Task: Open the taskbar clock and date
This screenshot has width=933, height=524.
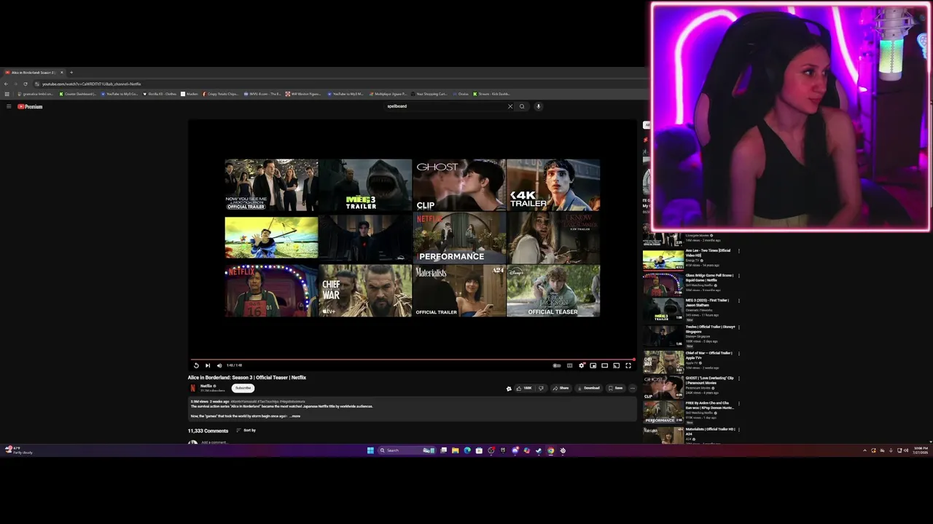Action: click(x=921, y=450)
